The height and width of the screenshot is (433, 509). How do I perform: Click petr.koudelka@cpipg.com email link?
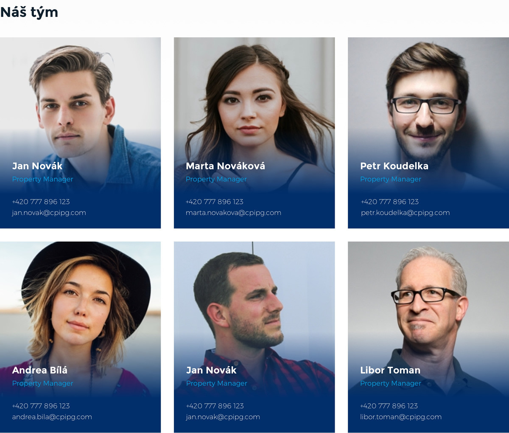click(405, 213)
